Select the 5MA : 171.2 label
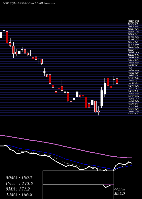The width and height of the screenshot is (142, 199). tap(18, 189)
